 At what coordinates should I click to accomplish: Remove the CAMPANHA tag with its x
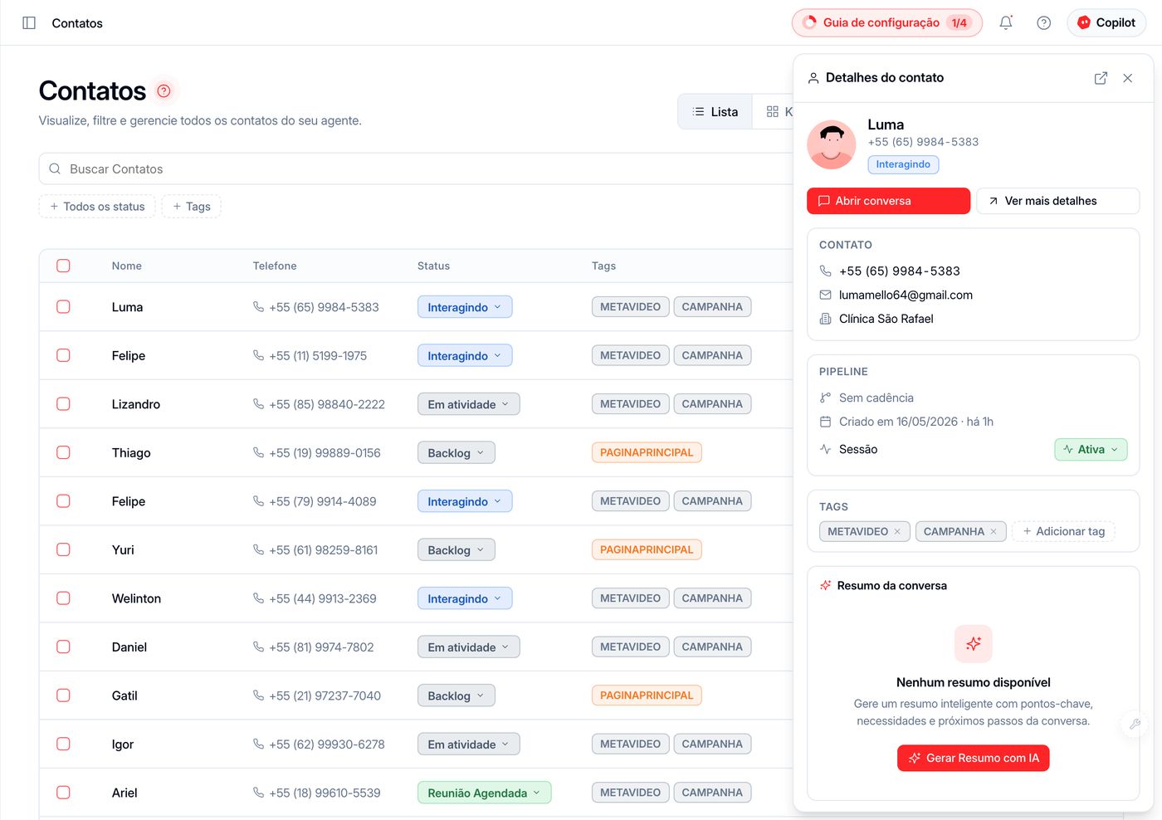994,532
